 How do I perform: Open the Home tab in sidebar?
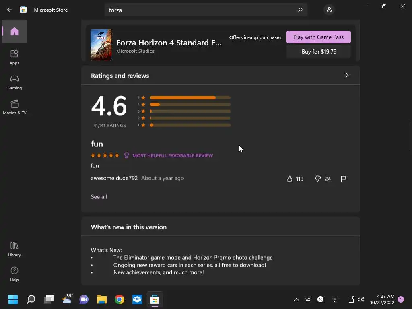(14, 31)
